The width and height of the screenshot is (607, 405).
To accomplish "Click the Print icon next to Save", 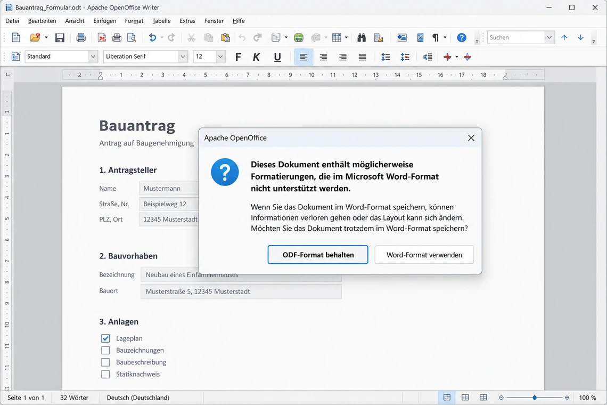I will [x=81, y=38].
